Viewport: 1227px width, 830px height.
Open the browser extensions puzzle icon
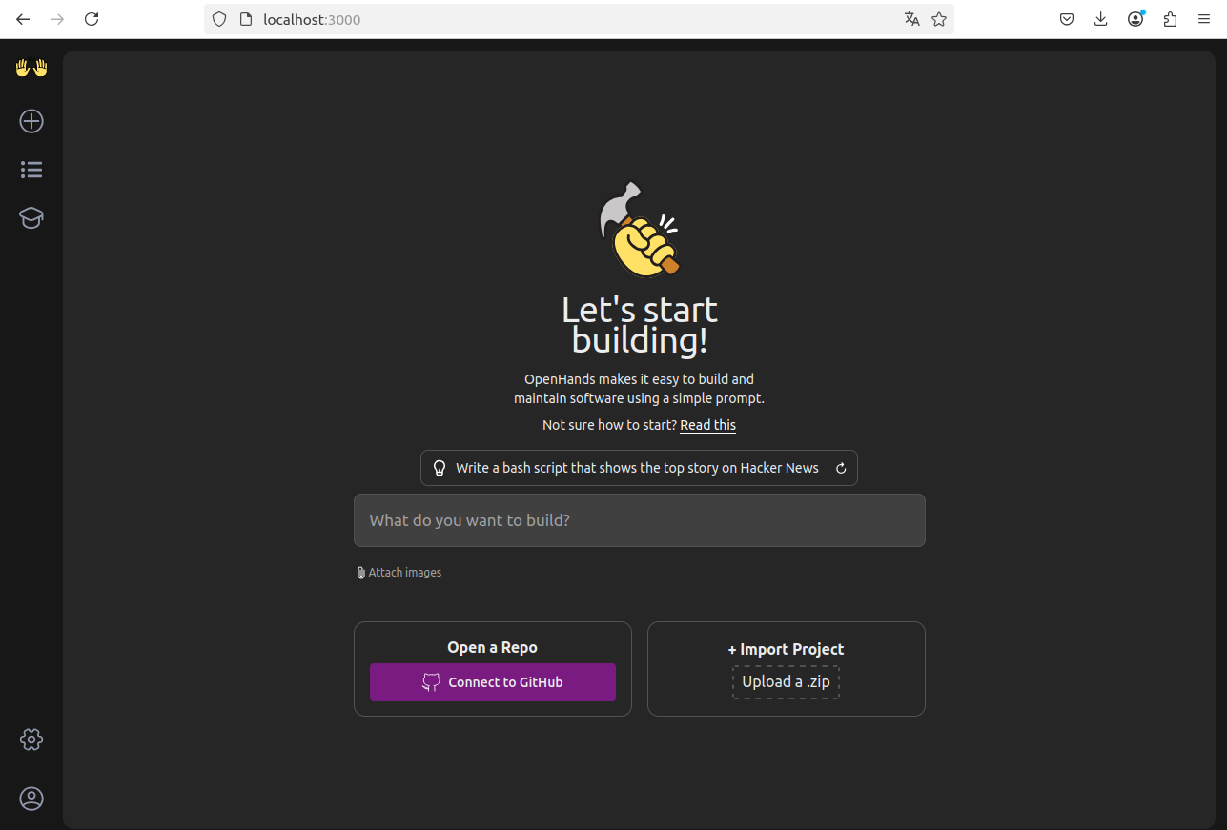1170,18
